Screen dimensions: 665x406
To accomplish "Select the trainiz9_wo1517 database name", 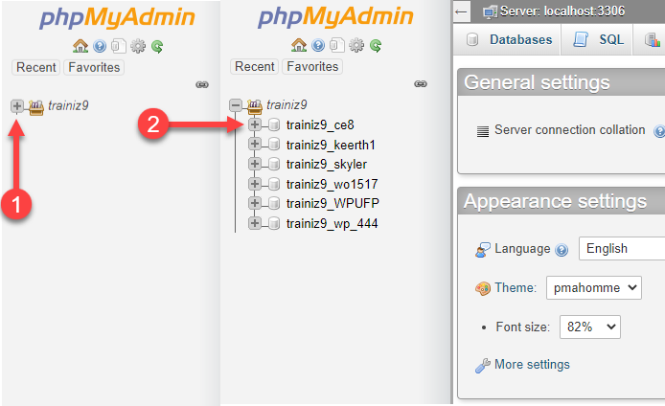I will point(332,185).
